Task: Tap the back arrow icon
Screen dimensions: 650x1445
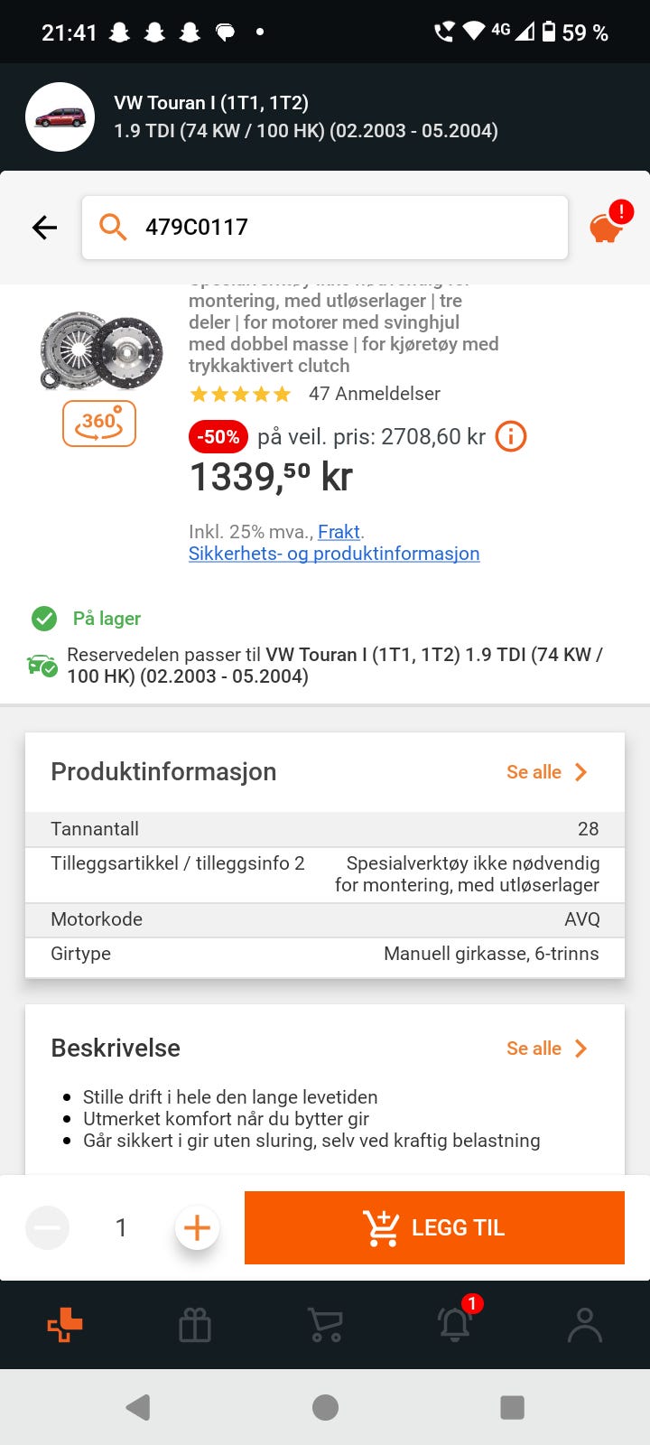Action: point(44,228)
